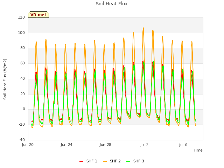Click the Time axis label
This screenshot has width=224, height=168.
point(198,150)
